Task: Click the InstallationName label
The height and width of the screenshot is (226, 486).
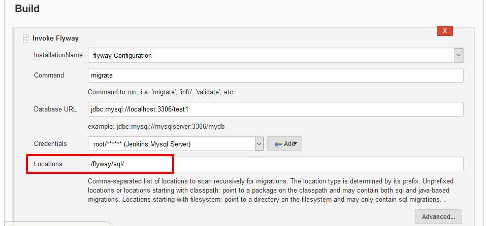Action: coord(58,55)
